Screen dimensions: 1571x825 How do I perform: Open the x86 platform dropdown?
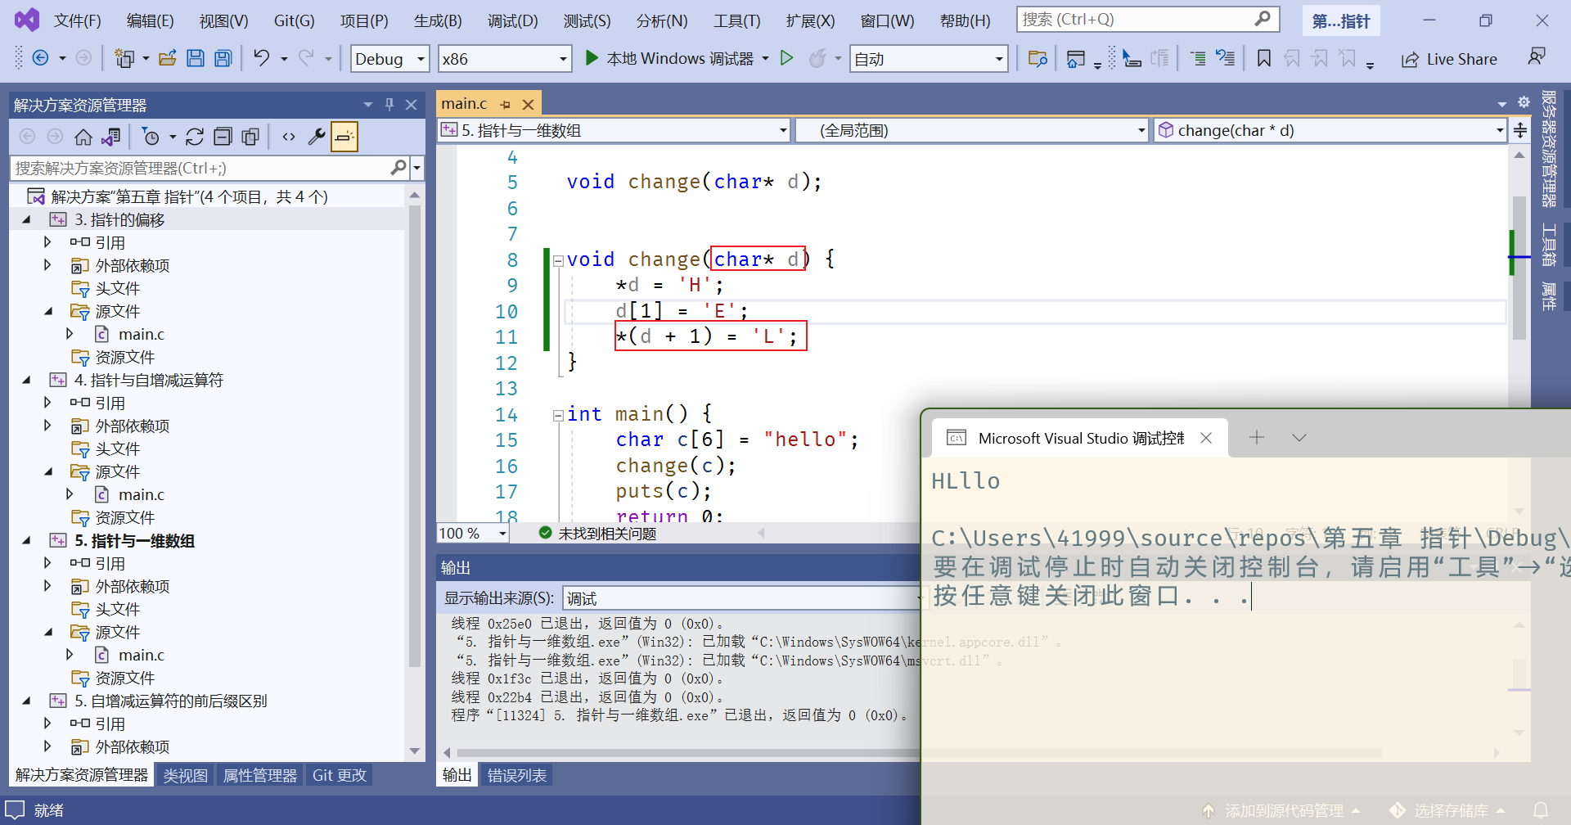coord(504,59)
